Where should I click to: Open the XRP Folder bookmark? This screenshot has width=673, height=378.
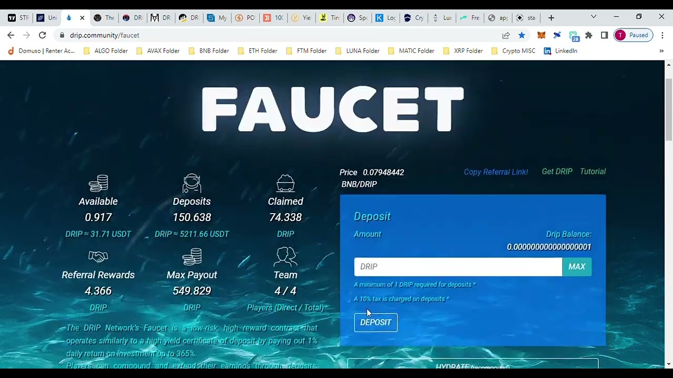(463, 51)
